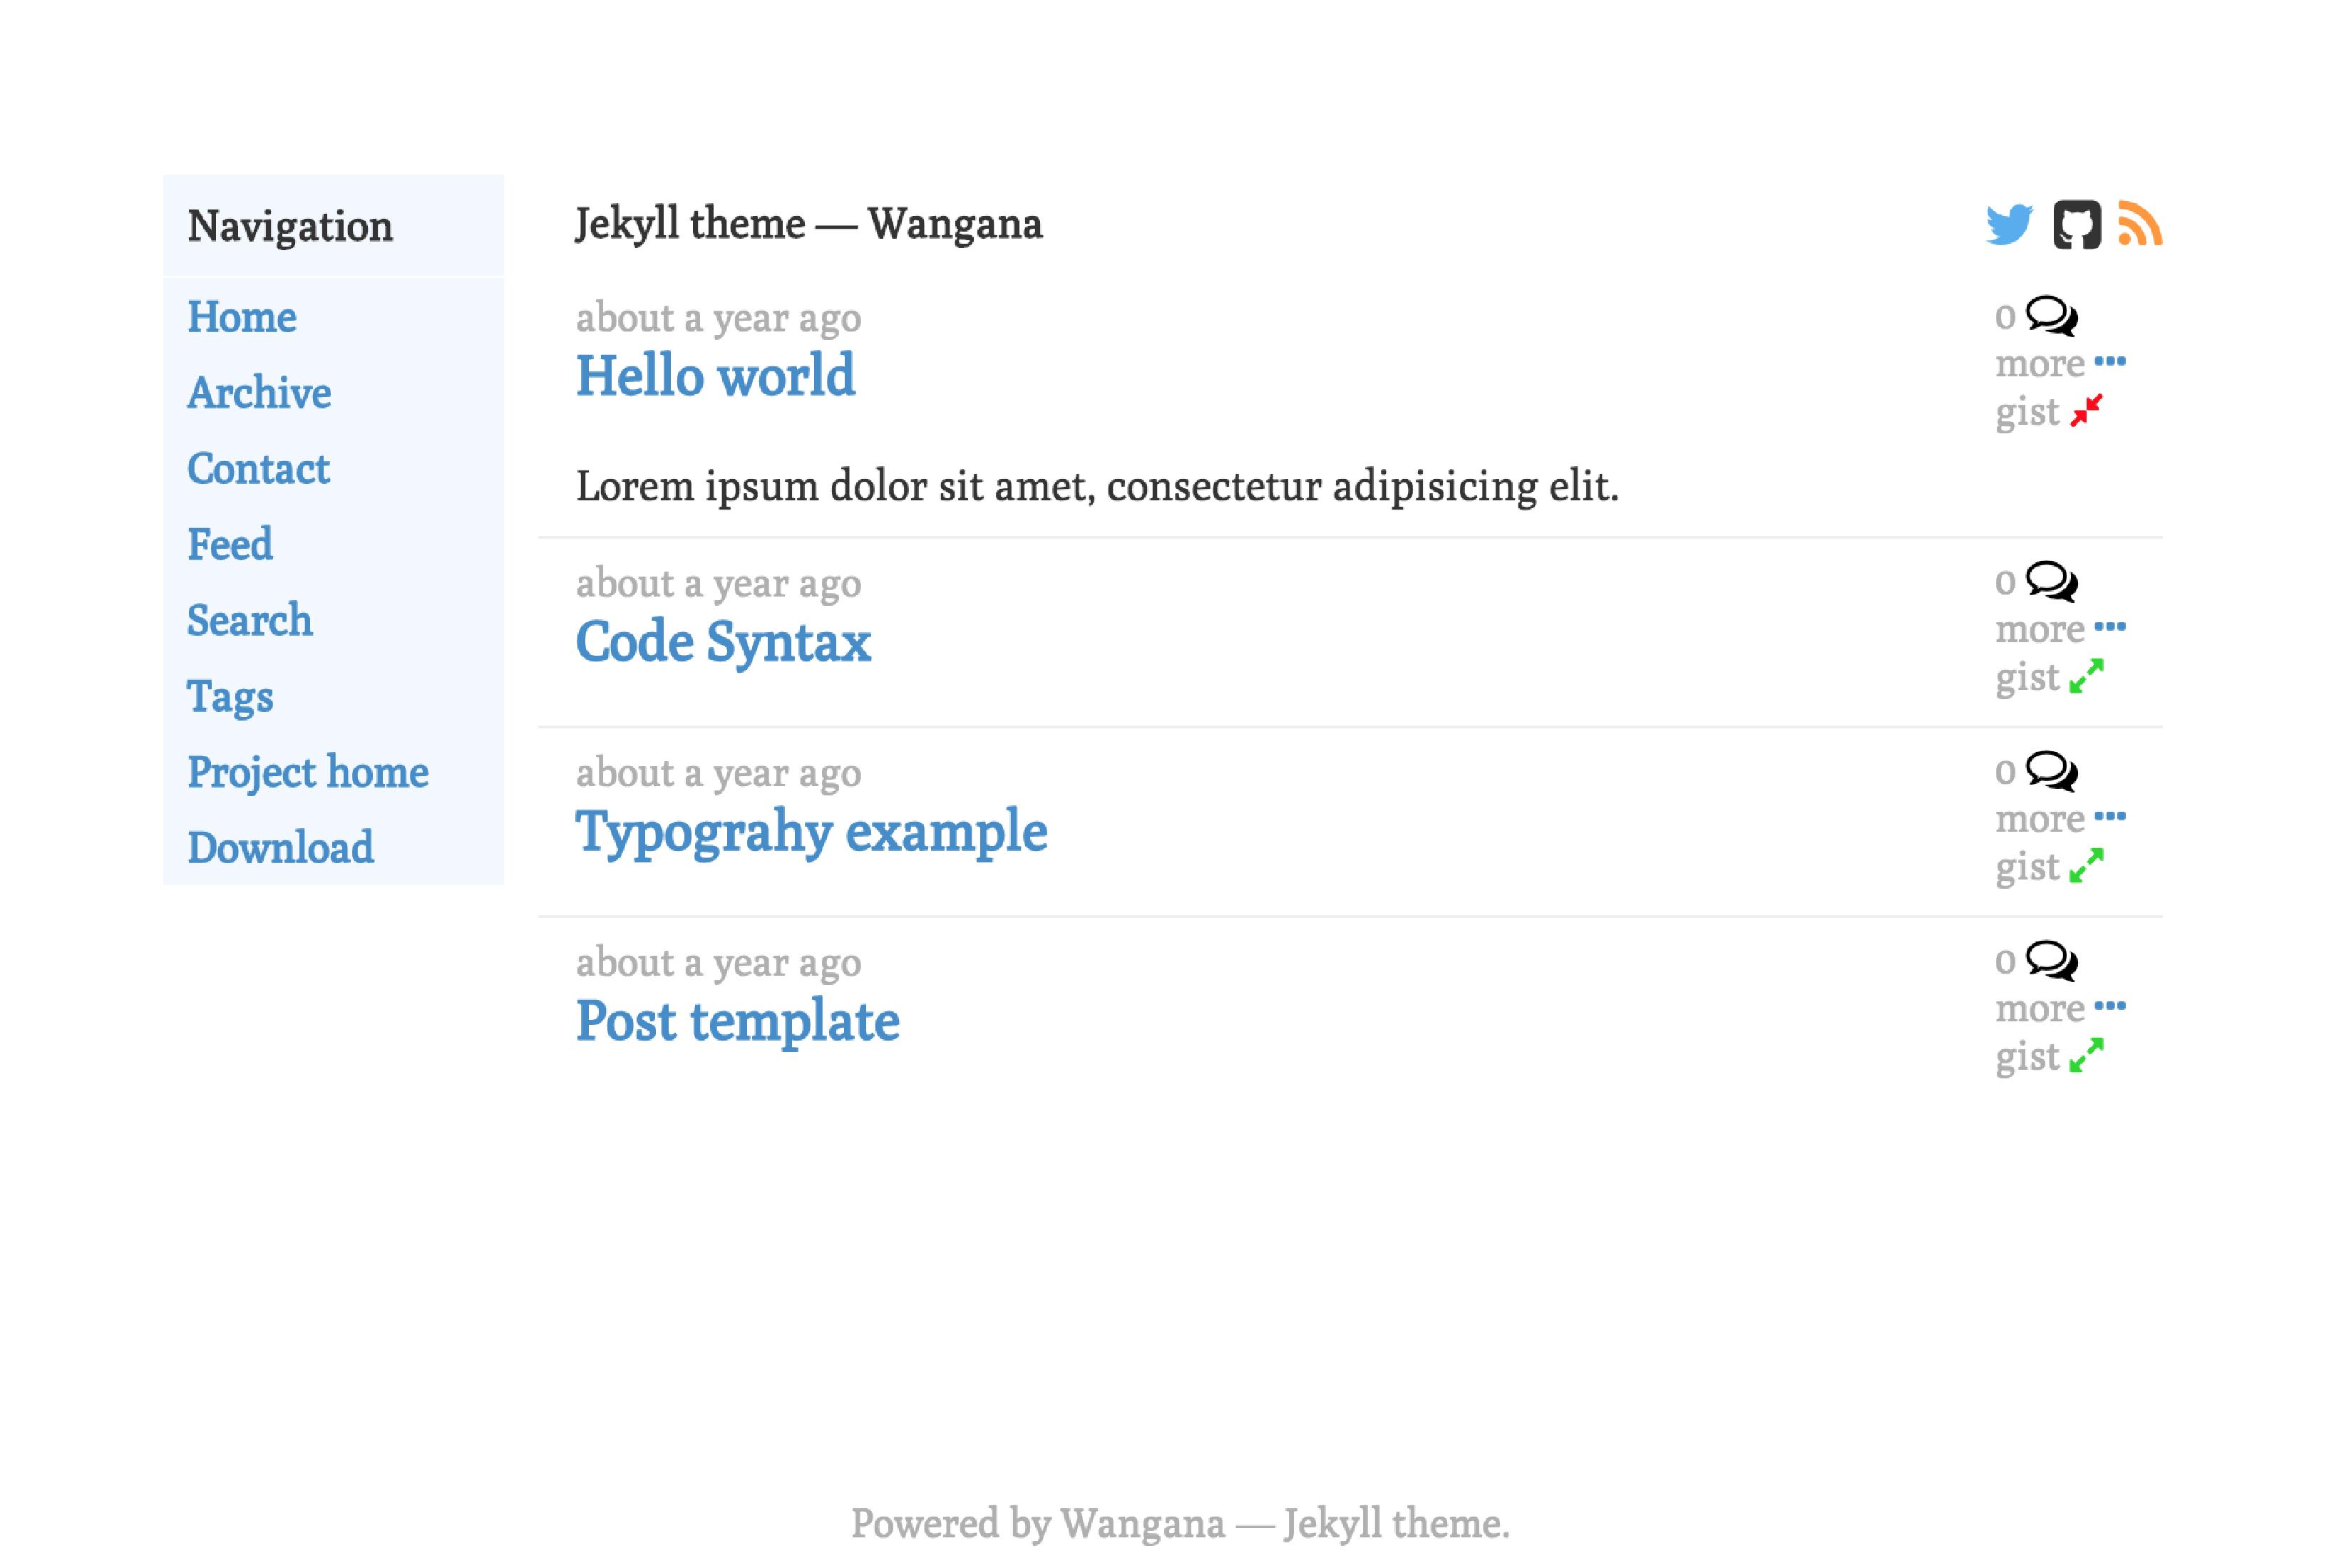The height and width of the screenshot is (1568, 2334).
Task: Open the Search page from navigation
Action: point(250,621)
